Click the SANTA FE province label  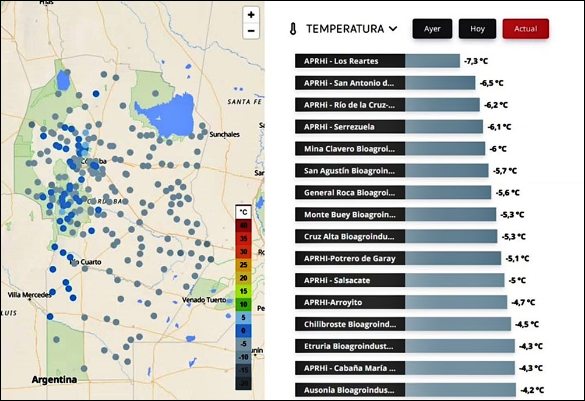pos(245,101)
